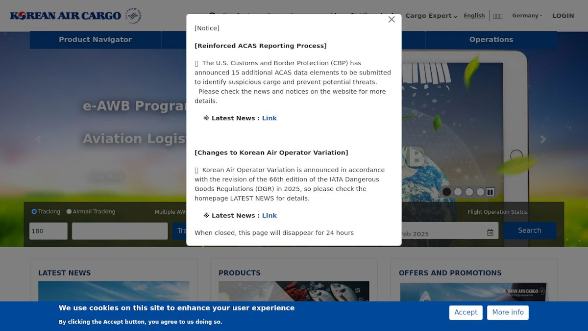Pause the banner slideshow
Viewport: 588px width, 331px height.
point(490,192)
